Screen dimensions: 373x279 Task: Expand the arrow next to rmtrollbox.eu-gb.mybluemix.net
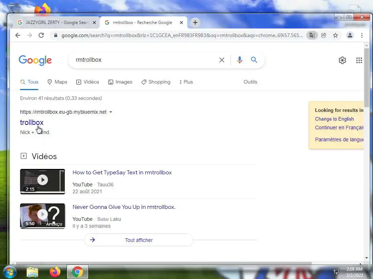pyautogui.click(x=111, y=112)
